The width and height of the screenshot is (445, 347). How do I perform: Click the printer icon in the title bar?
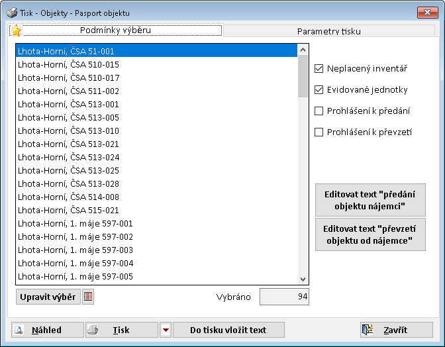11,13
